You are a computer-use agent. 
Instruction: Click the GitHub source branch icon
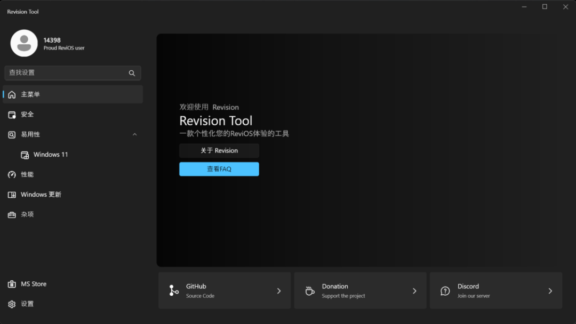(x=174, y=290)
